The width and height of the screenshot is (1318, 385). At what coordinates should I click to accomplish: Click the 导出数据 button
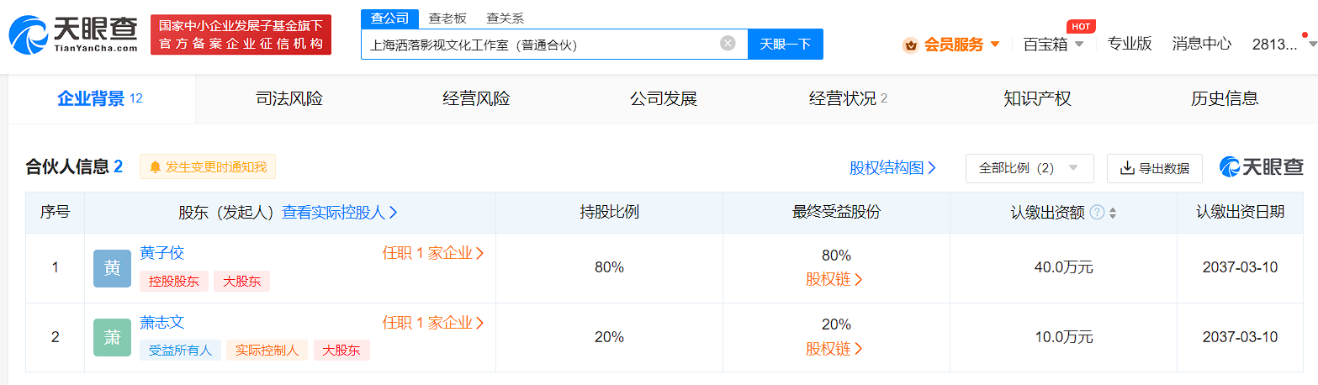[1155, 168]
